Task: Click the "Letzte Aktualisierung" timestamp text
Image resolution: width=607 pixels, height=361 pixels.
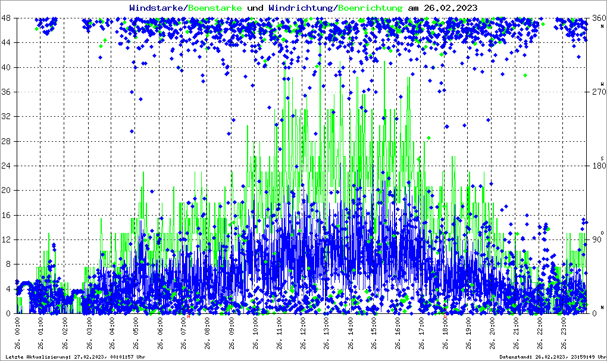Action: (x=74, y=356)
